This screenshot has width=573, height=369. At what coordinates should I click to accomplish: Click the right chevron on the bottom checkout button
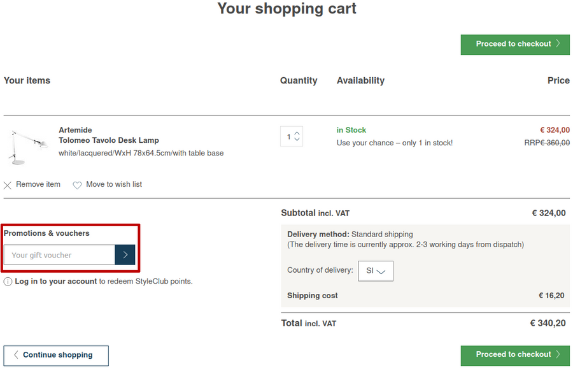click(x=558, y=354)
